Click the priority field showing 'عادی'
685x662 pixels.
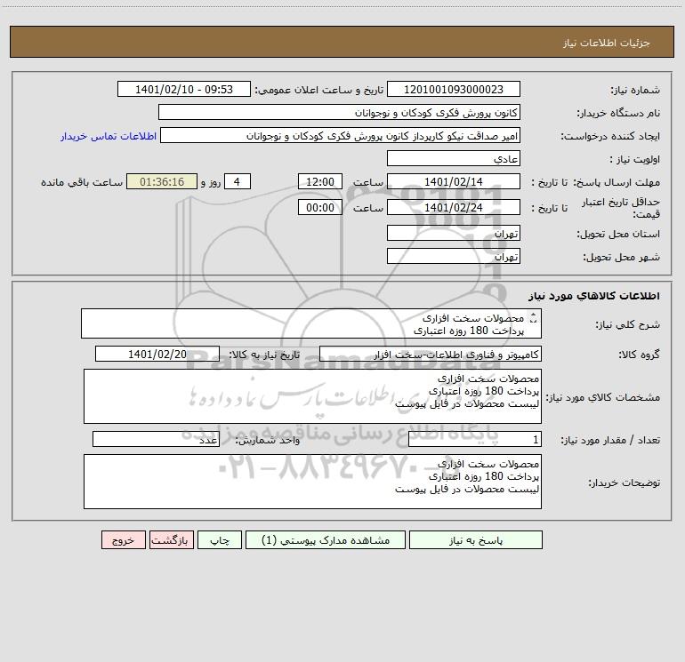click(454, 158)
